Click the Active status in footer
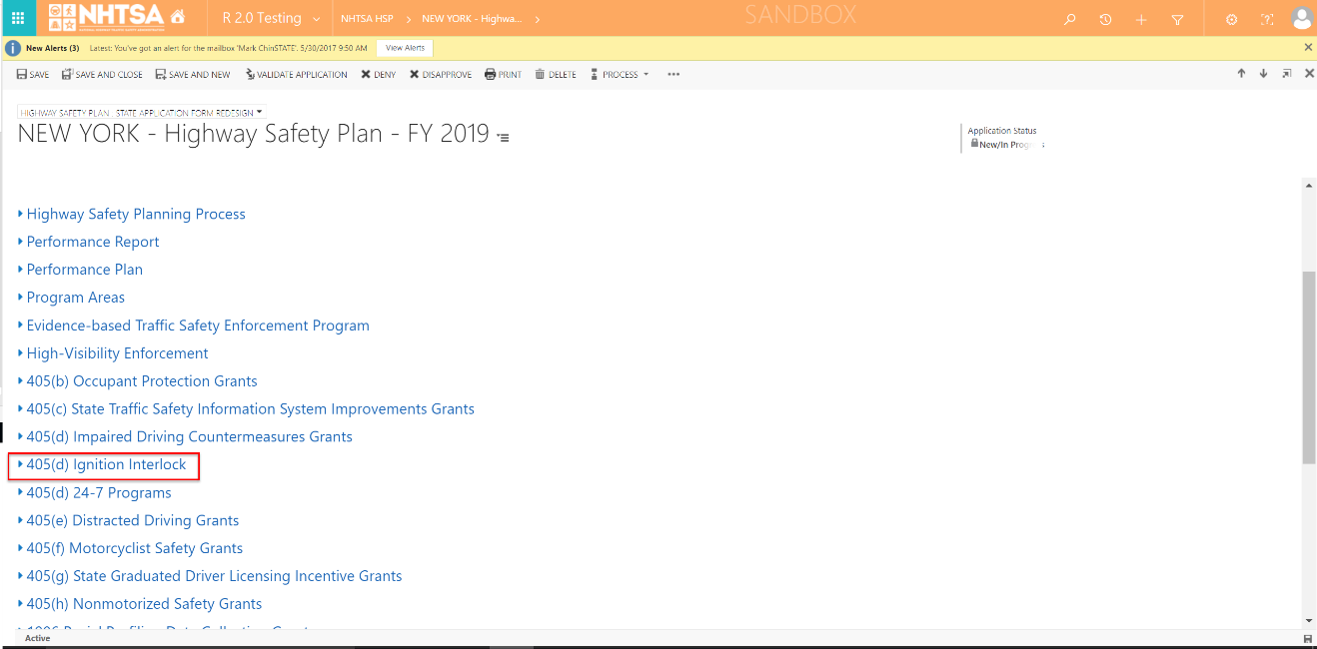Screen dimensions: 1317x649 click(38, 638)
